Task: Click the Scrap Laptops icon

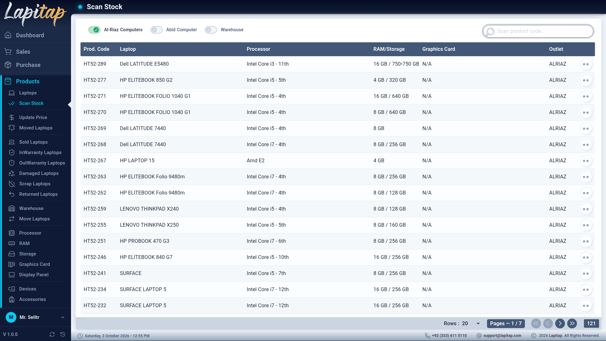Action: (12, 184)
